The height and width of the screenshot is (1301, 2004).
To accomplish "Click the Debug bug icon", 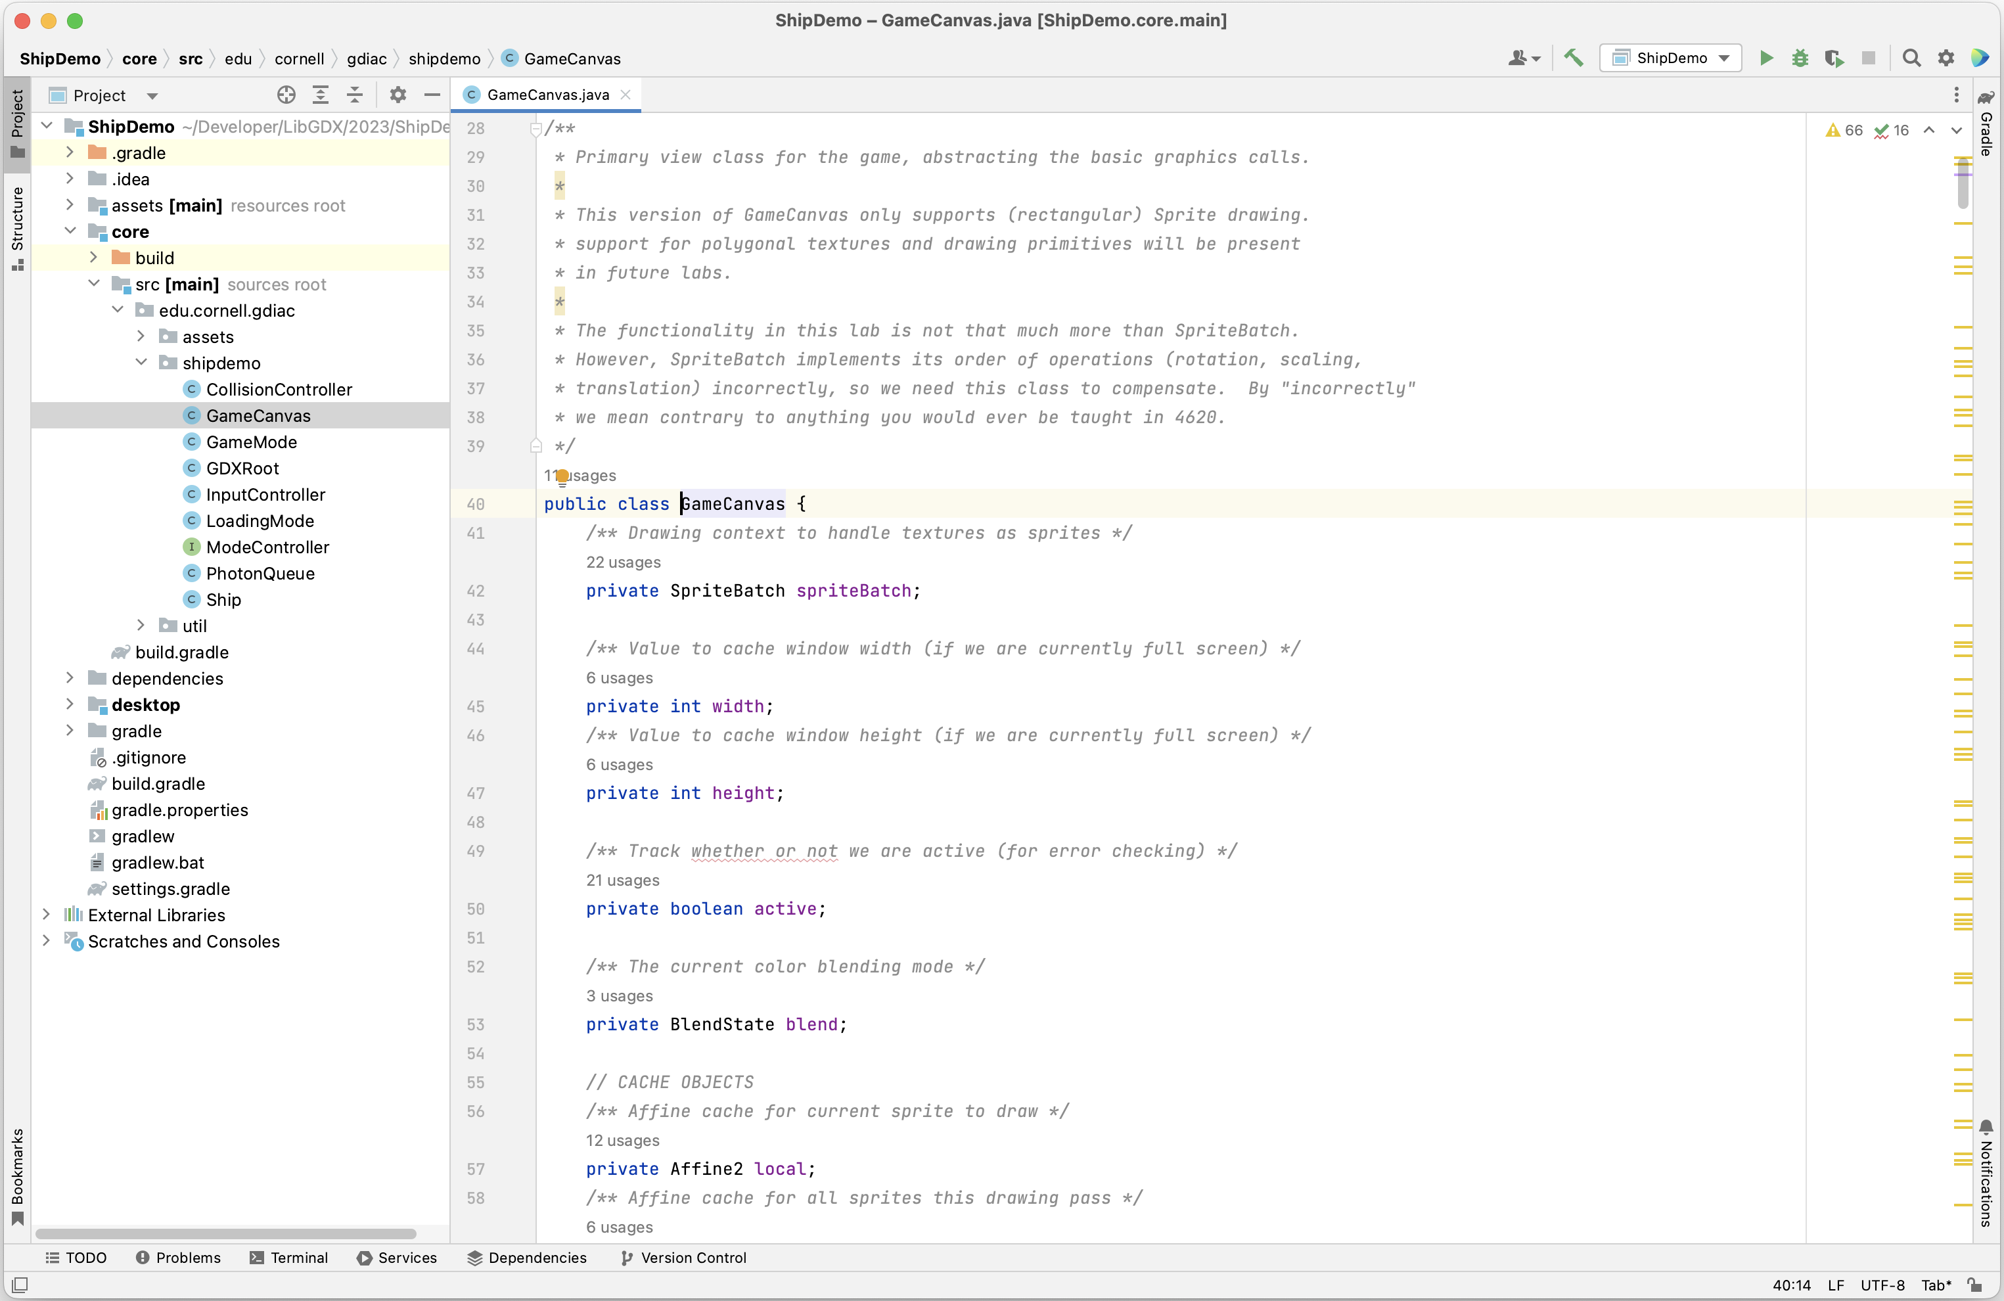I will click(1800, 58).
